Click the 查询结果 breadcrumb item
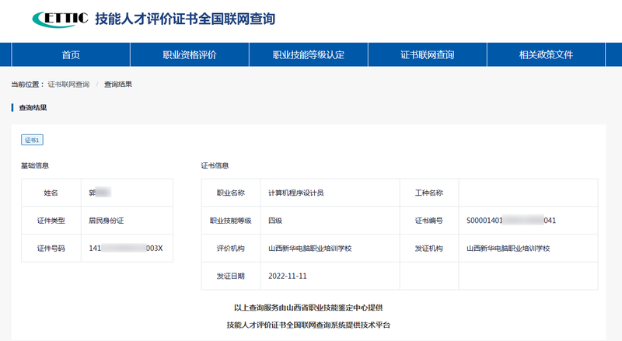The image size is (622, 341). click(x=117, y=83)
